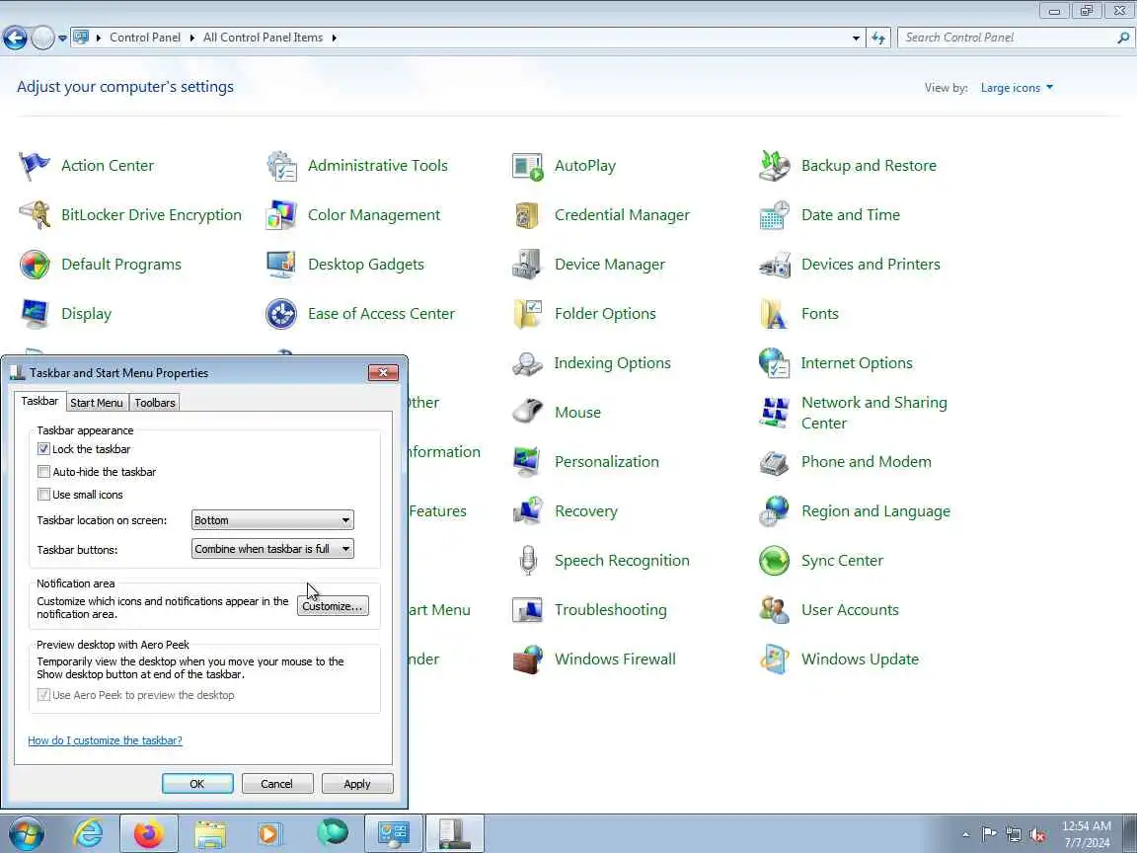
Task: Launch Firefox from the taskbar
Action: [149, 834]
